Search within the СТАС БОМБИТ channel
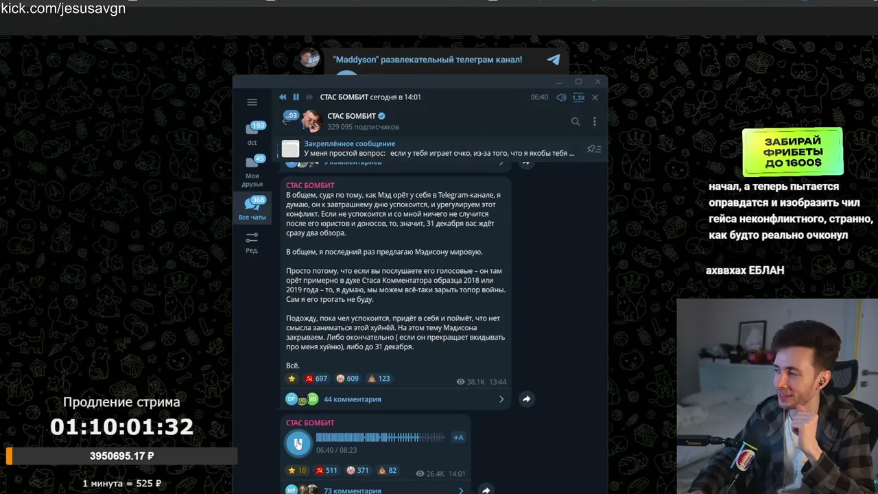 pos(576,121)
